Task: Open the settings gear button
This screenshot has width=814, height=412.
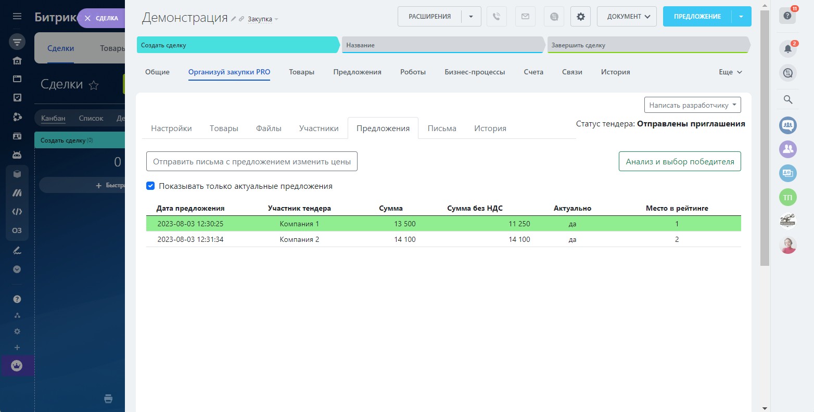Action: tap(580, 17)
